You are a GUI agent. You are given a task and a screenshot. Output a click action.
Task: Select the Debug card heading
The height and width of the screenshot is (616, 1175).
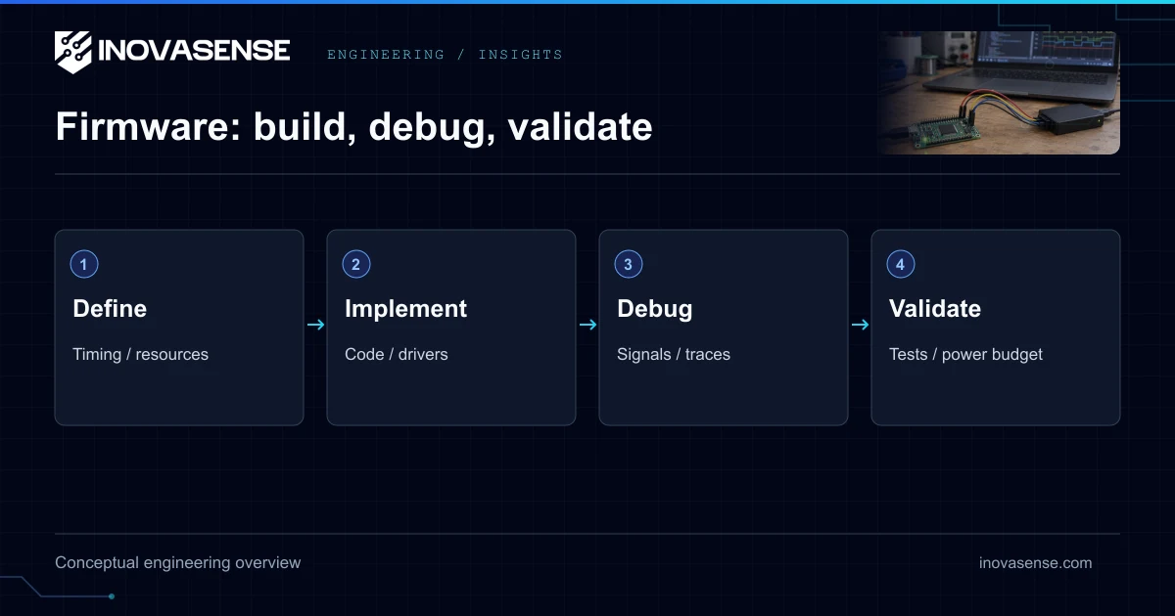[655, 309]
